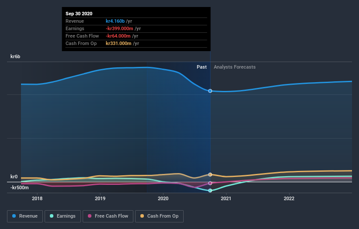Click the Earnings row label in tooltip
The height and width of the screenshot is (229, 359).
[x=75, y=28]
